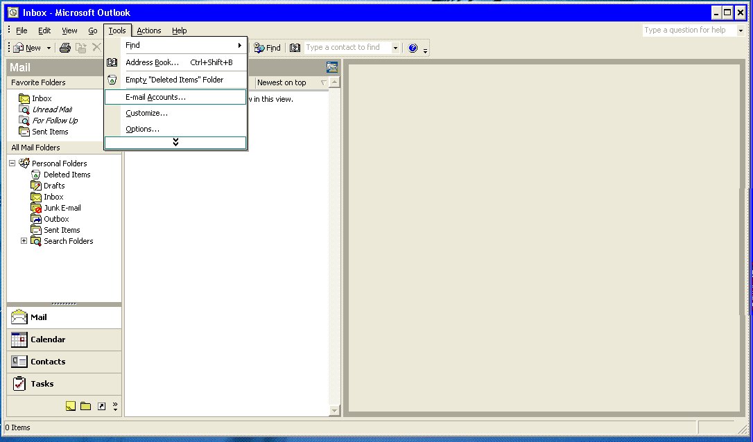Expand Tools menu with double chevron

(x=175, y=142)
